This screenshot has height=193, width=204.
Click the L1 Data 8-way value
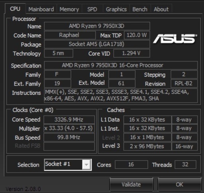184,119
